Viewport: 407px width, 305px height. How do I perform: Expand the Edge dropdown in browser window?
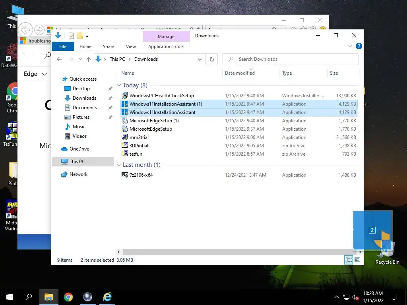click(x=35, y=74)
